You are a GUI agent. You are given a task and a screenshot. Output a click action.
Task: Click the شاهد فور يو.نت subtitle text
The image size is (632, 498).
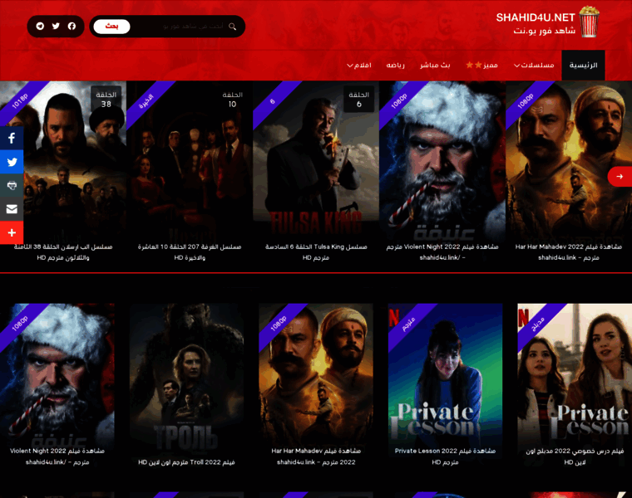pos(544,31)
